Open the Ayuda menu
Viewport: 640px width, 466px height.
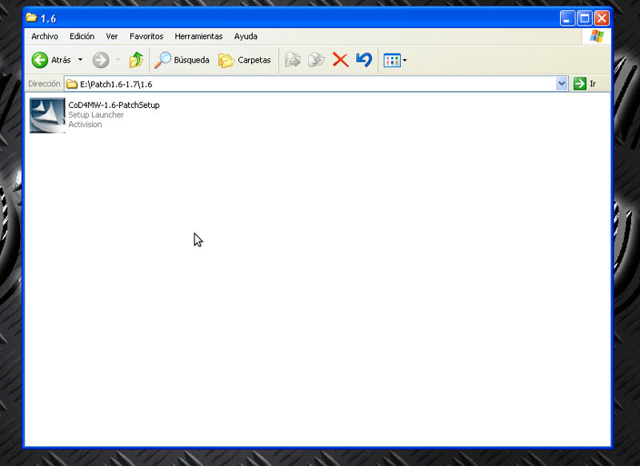tap(246, 36)
